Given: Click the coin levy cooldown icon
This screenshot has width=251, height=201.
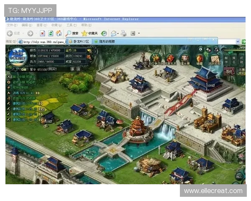Looking at the screenshot, I should click(x=9, y=82).
